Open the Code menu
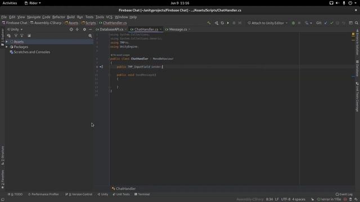 [x=46, y=17]
